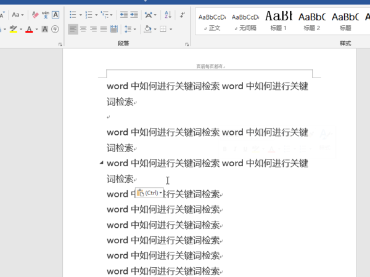Expand the Asian Layout dropdown arrow
Image resolution: width=370 pixels, height=277 pixels.
[155, 15]
